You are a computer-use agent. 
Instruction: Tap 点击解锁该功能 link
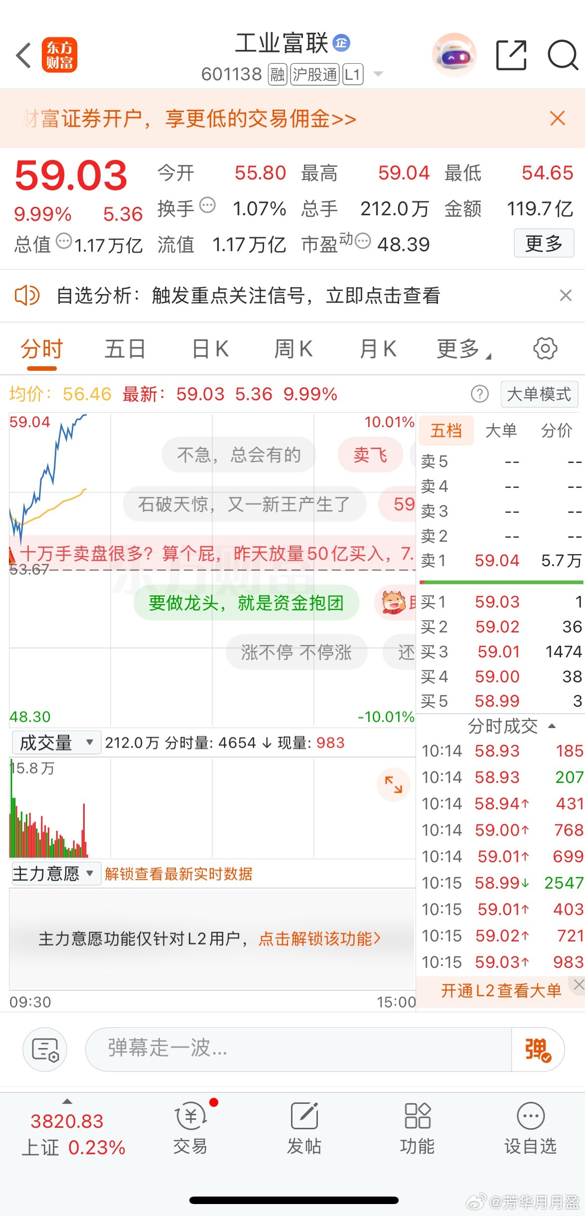[319, 938]
